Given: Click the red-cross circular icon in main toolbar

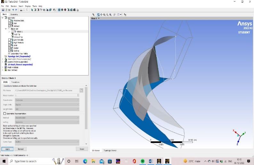Looking at the screenshot, I should (65, 10).
